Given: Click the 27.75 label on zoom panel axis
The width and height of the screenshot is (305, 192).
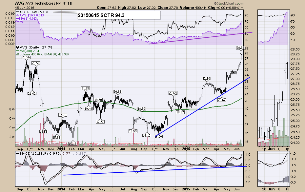Looking at the screenshot, I should (296, 64).
